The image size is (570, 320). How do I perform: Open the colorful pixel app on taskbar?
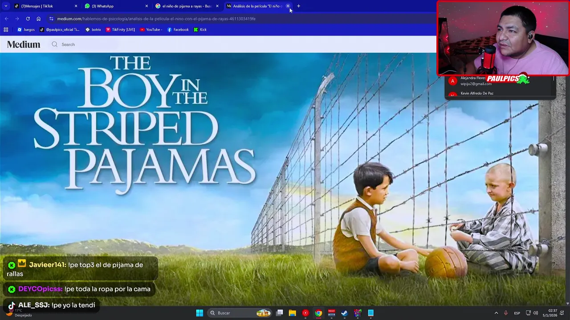(358, 313)
